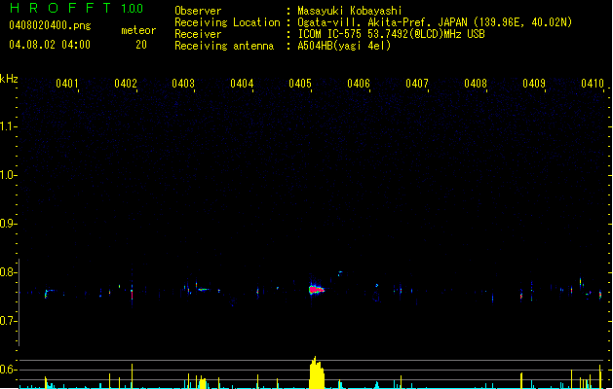Screen dimensions: 613x389
Task: Click the 'meteor' label
Action: click(138, 30)
